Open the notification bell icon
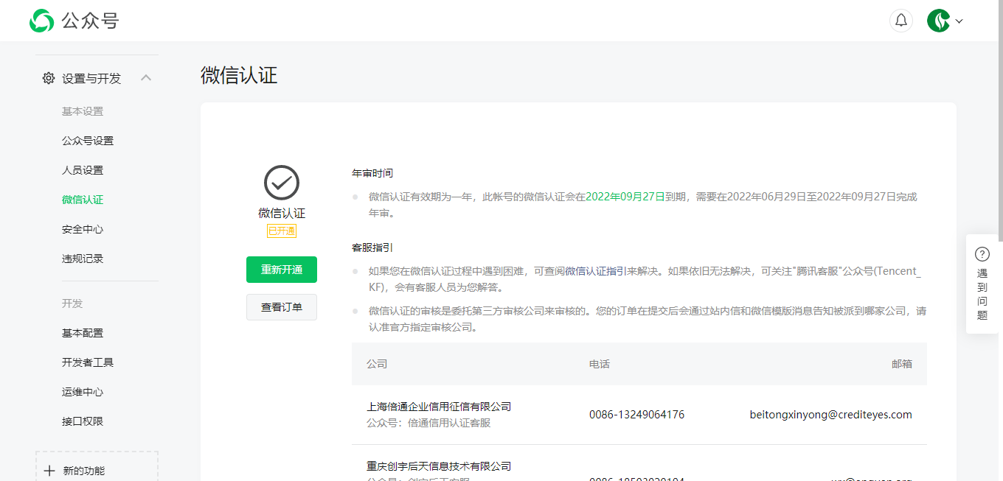Image resolution: width=1003 pixels, height=481 pixels. 901,21
